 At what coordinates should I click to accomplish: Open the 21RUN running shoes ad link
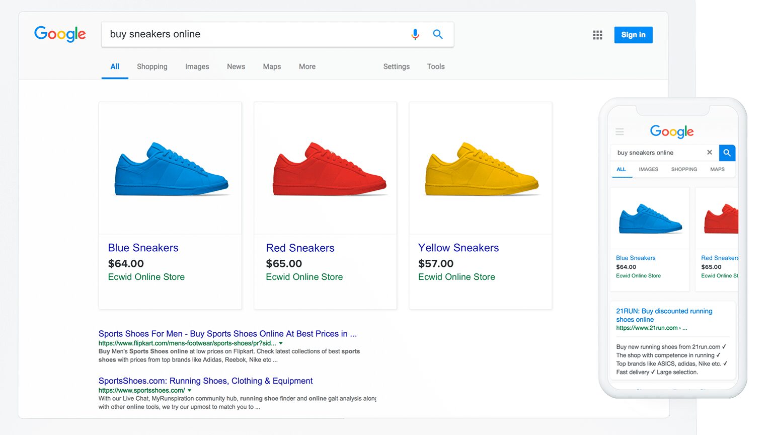tap(664, 315)
